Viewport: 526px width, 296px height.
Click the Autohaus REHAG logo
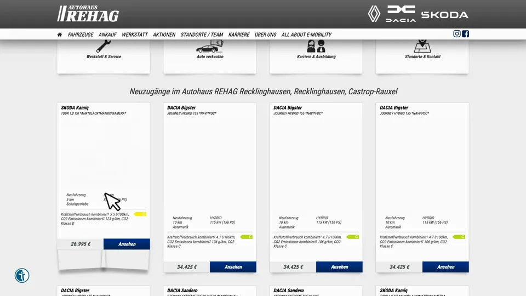(88, 14)
